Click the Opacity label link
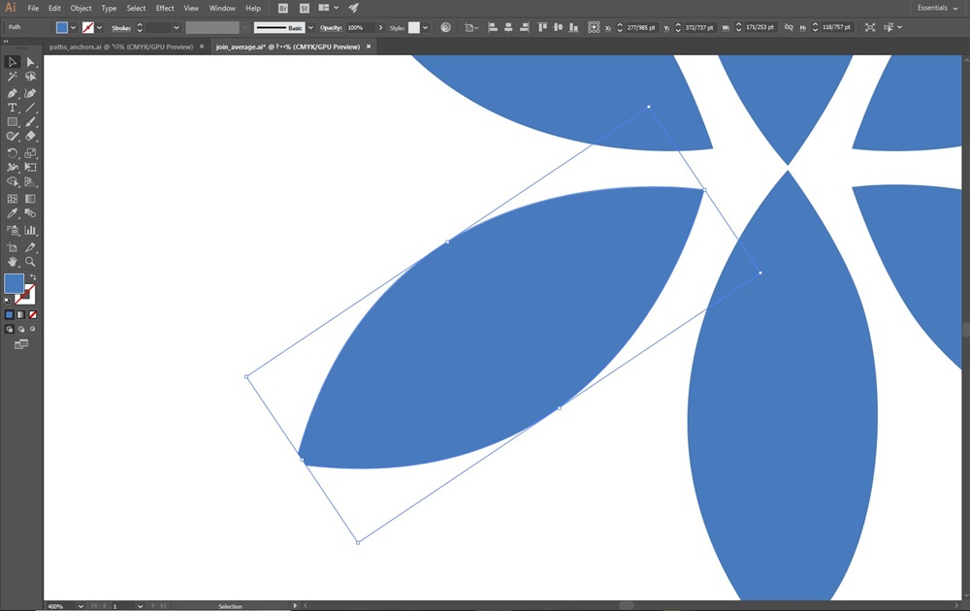 coord(331,28)
